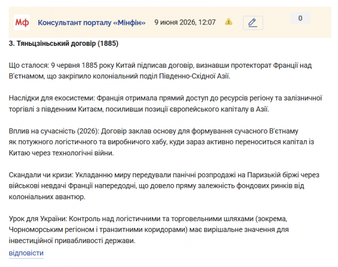Click the yellow warning report icon
This screenshot has height=267, width=338.
click(228, 22)
